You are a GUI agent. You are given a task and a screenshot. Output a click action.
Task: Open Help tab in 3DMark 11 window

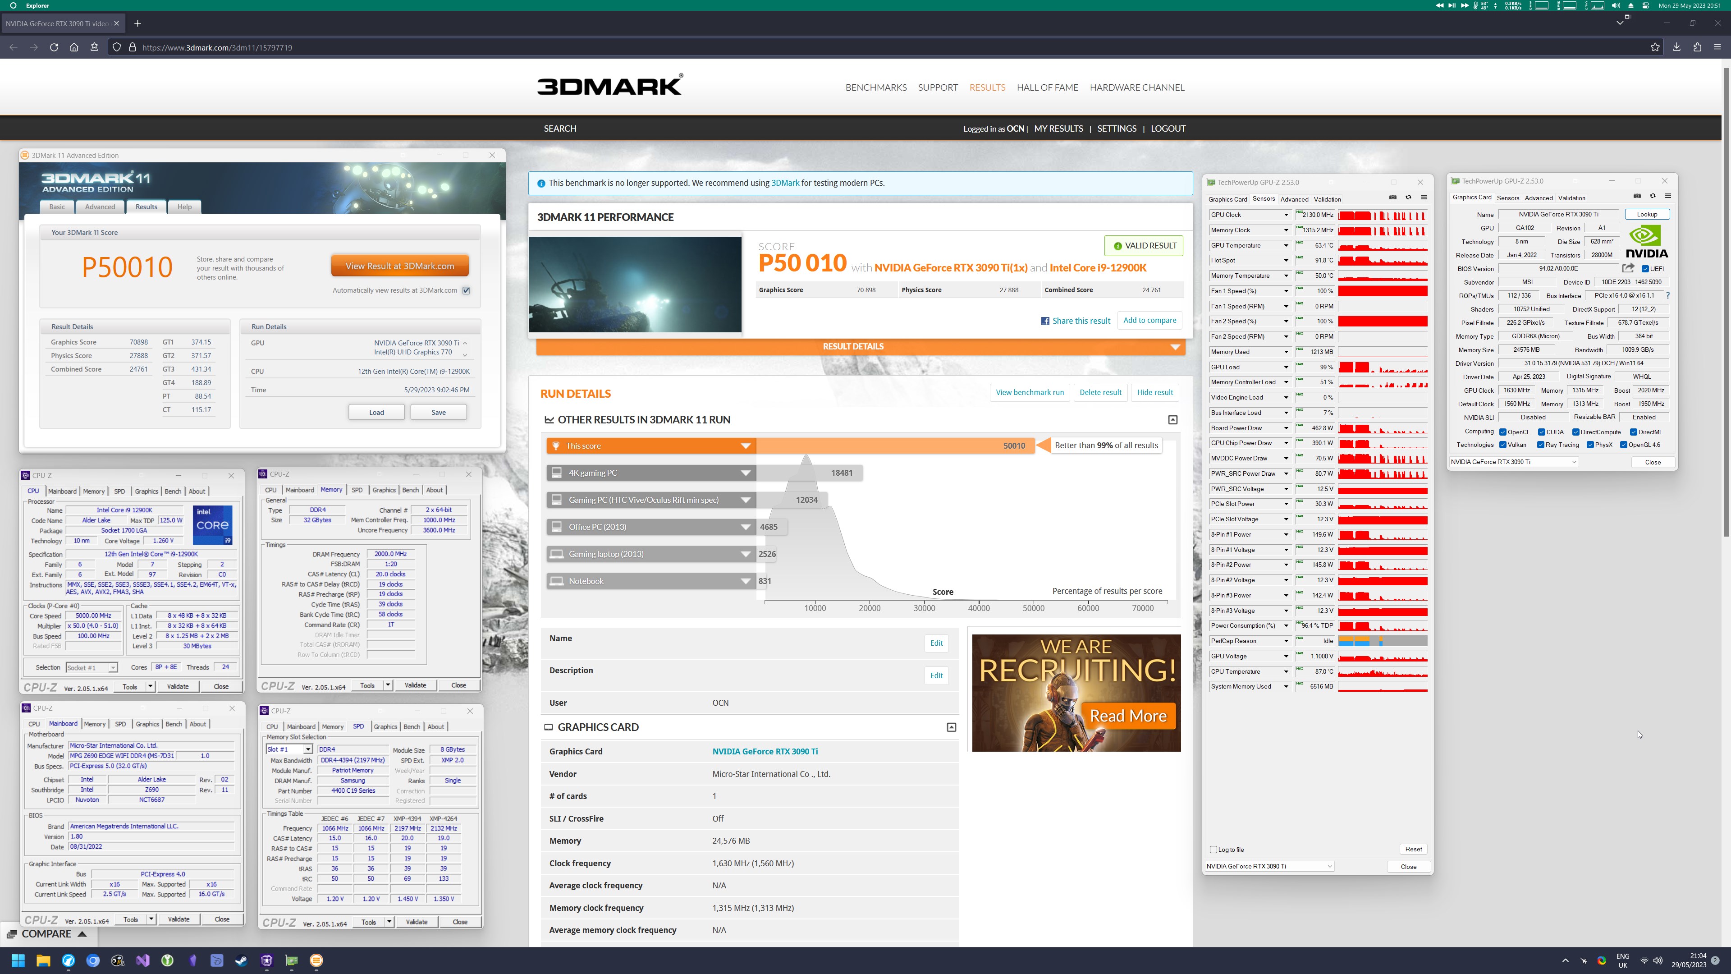point(184,207)
